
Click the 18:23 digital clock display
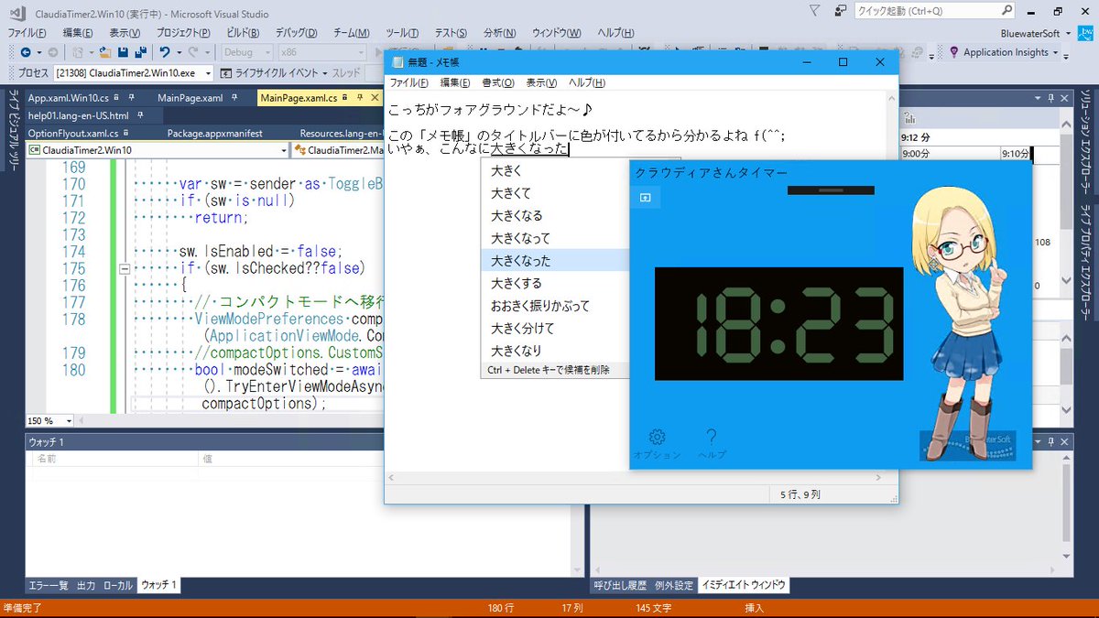click(x=778, y=323)
